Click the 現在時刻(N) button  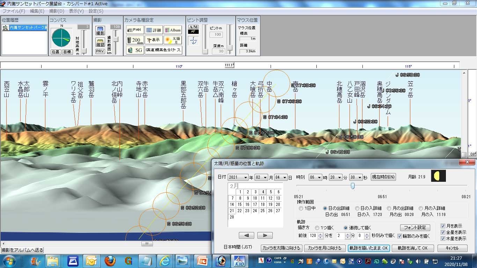(x=383, y=177)
